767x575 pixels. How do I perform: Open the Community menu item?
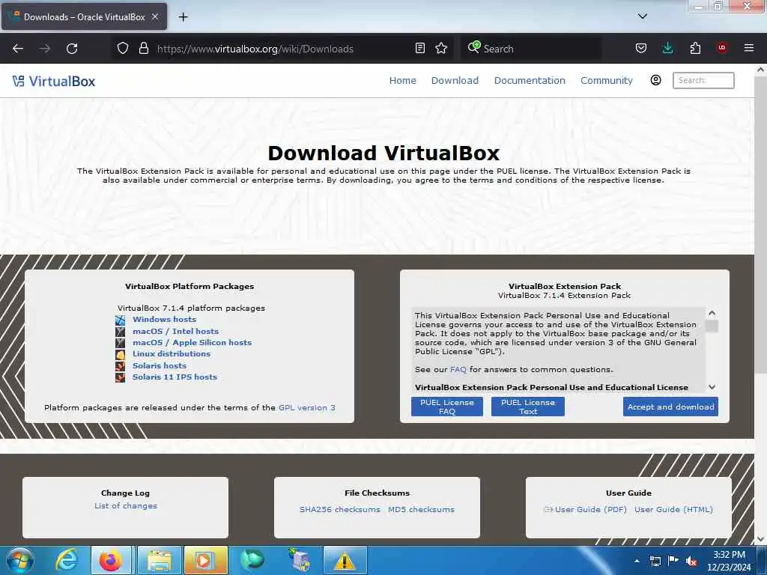click(x=607, y=80)
